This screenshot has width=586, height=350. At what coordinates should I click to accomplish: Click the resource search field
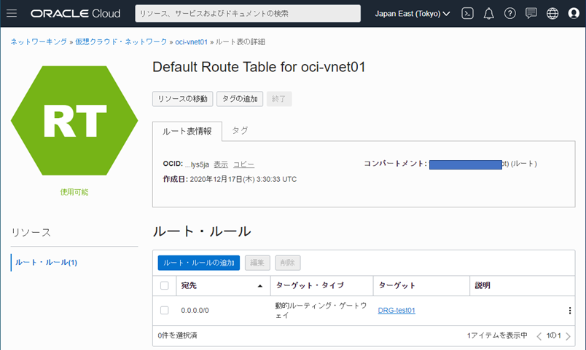point(248,13)
